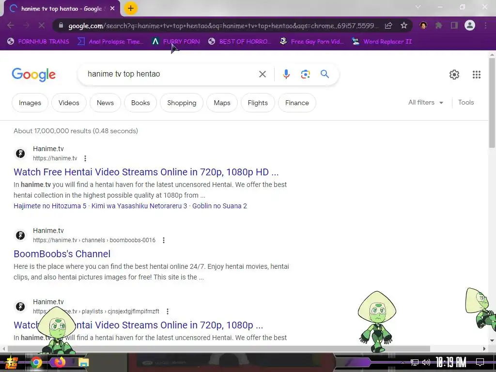Open the tab search chevron in title bar
This screenshot has width=496, height=372.
click(418, 7)
